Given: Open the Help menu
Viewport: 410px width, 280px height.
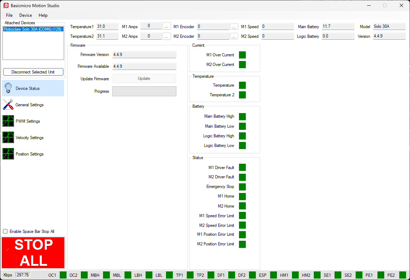Looking at the screenshot, I should pos(43,15).
